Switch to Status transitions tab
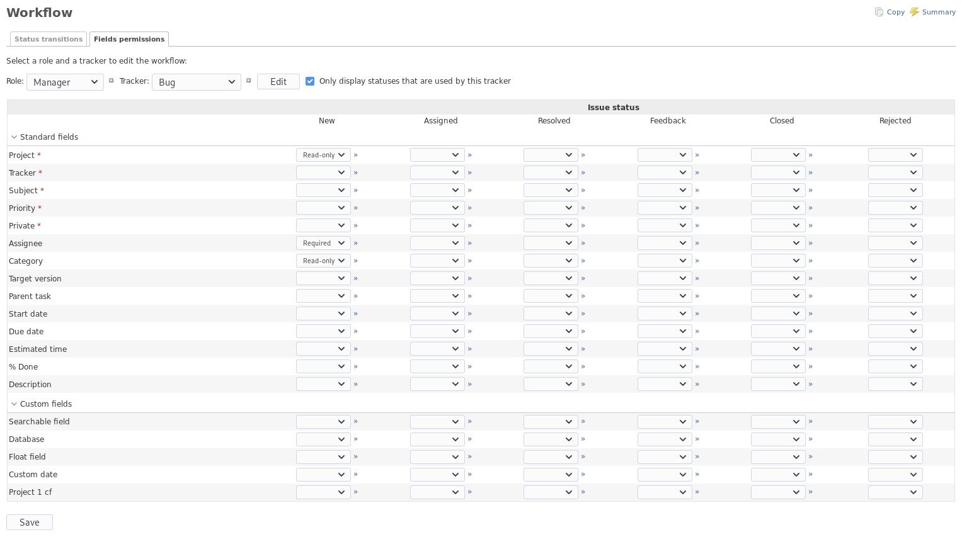Screen dimensions: 962x537 tap(49, 39)
